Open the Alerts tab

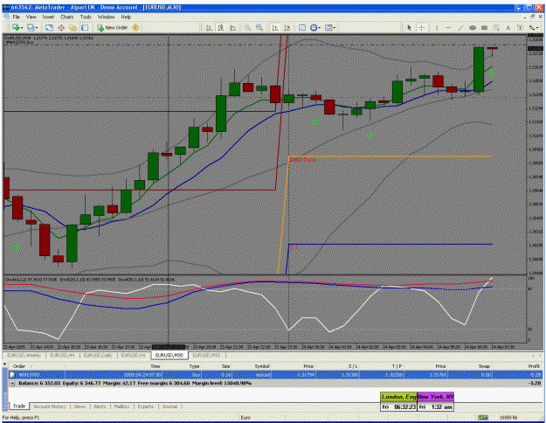point(100,406)
